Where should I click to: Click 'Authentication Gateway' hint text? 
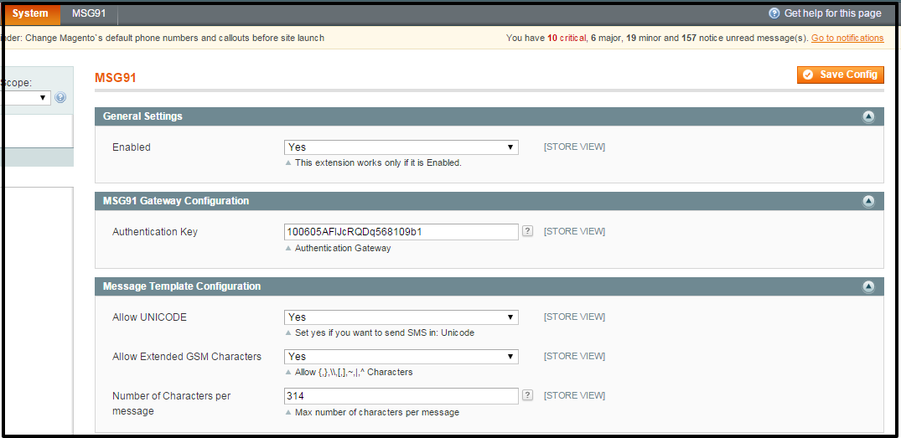(343, 249)
